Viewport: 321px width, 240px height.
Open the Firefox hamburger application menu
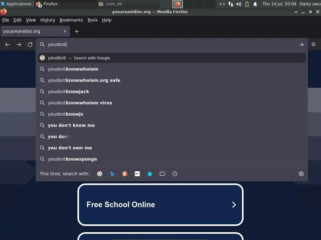tap(313, 44)
